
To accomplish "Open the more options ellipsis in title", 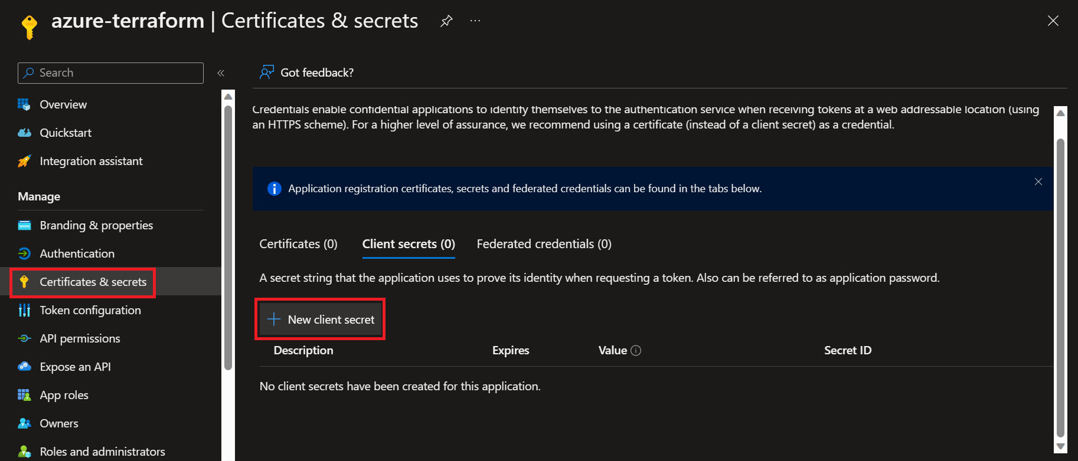I will pos(475,21).
